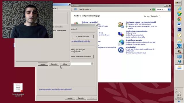Click the Control Panel address bar icon

[75, 9]
